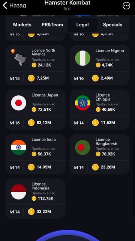
Task: Switch to the Markets tab
Action: point(22,25)
